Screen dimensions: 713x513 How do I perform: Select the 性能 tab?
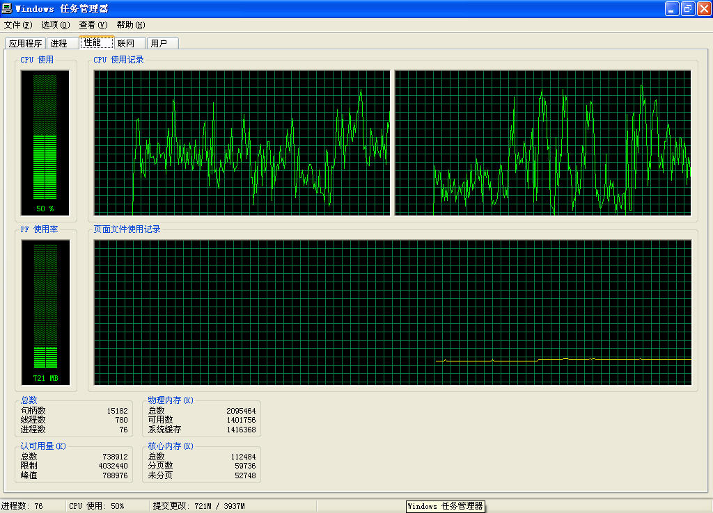pyautogui.click(x=93, y=42)
